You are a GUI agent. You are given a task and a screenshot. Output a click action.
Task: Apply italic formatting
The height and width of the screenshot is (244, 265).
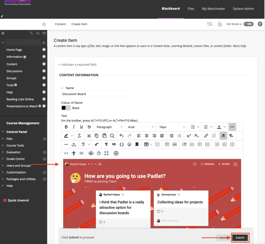pyautogui.click(x=74, y=127)
